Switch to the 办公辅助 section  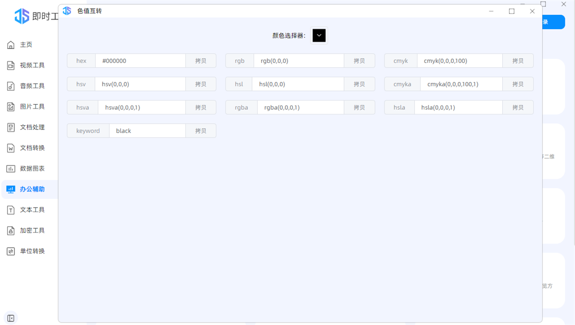(x=11, y=189)
